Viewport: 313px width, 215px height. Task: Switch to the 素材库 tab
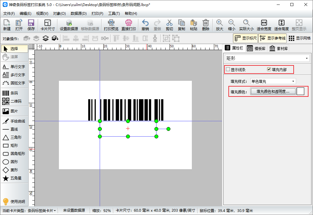point(278,49)
